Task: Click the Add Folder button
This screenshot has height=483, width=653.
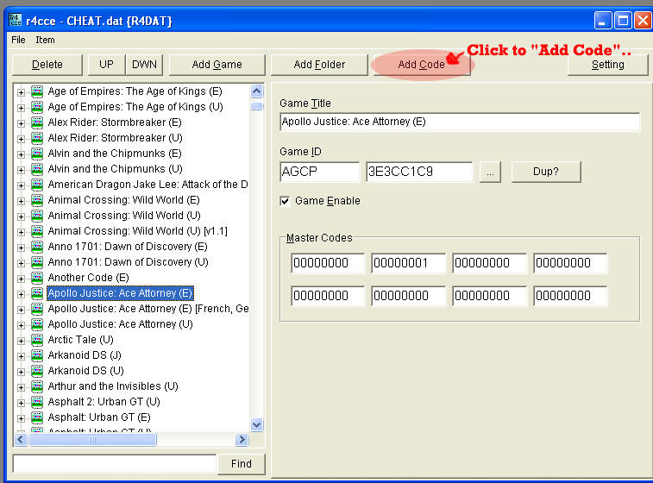Action: [319, 65]
